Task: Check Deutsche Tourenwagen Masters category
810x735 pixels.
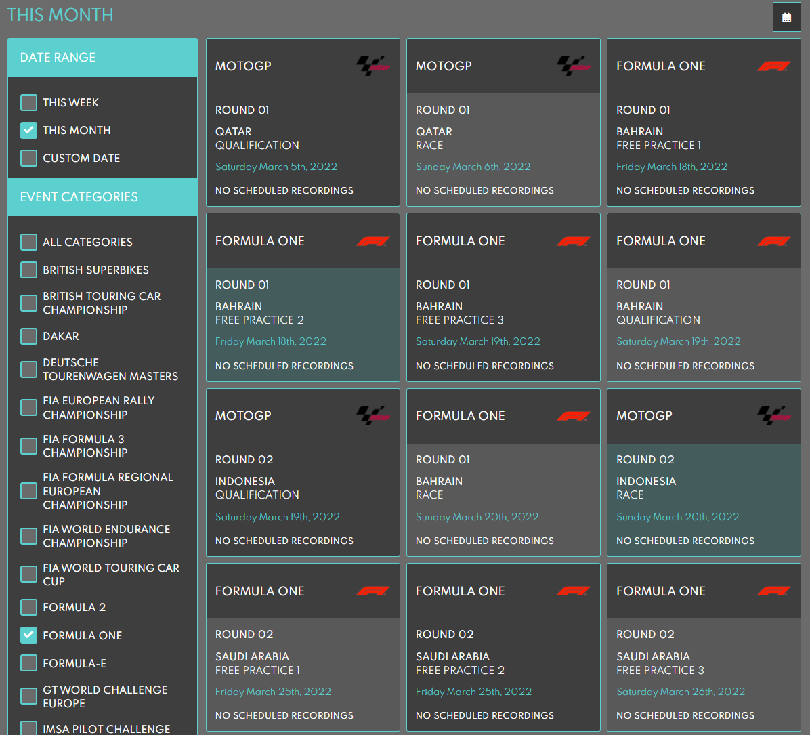Action: [28, 369]
